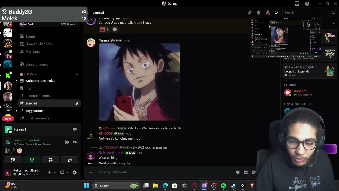Open the GIF picker
The height and width of the screenshot is (191, 339).
click(246, 172)
